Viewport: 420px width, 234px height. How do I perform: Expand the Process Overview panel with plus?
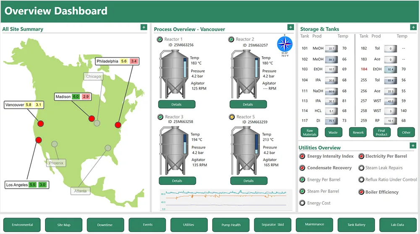pos(290,27)
